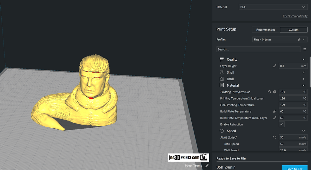
Task: Collapse the Material settings section
Action: tap(303, 86)
